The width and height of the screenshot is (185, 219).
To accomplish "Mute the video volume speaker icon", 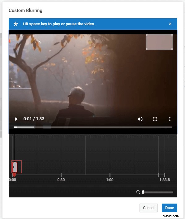I will coord(140,119).
